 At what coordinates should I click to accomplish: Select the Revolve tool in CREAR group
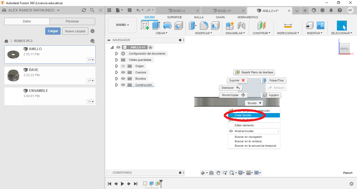click(x=167, y=26)
